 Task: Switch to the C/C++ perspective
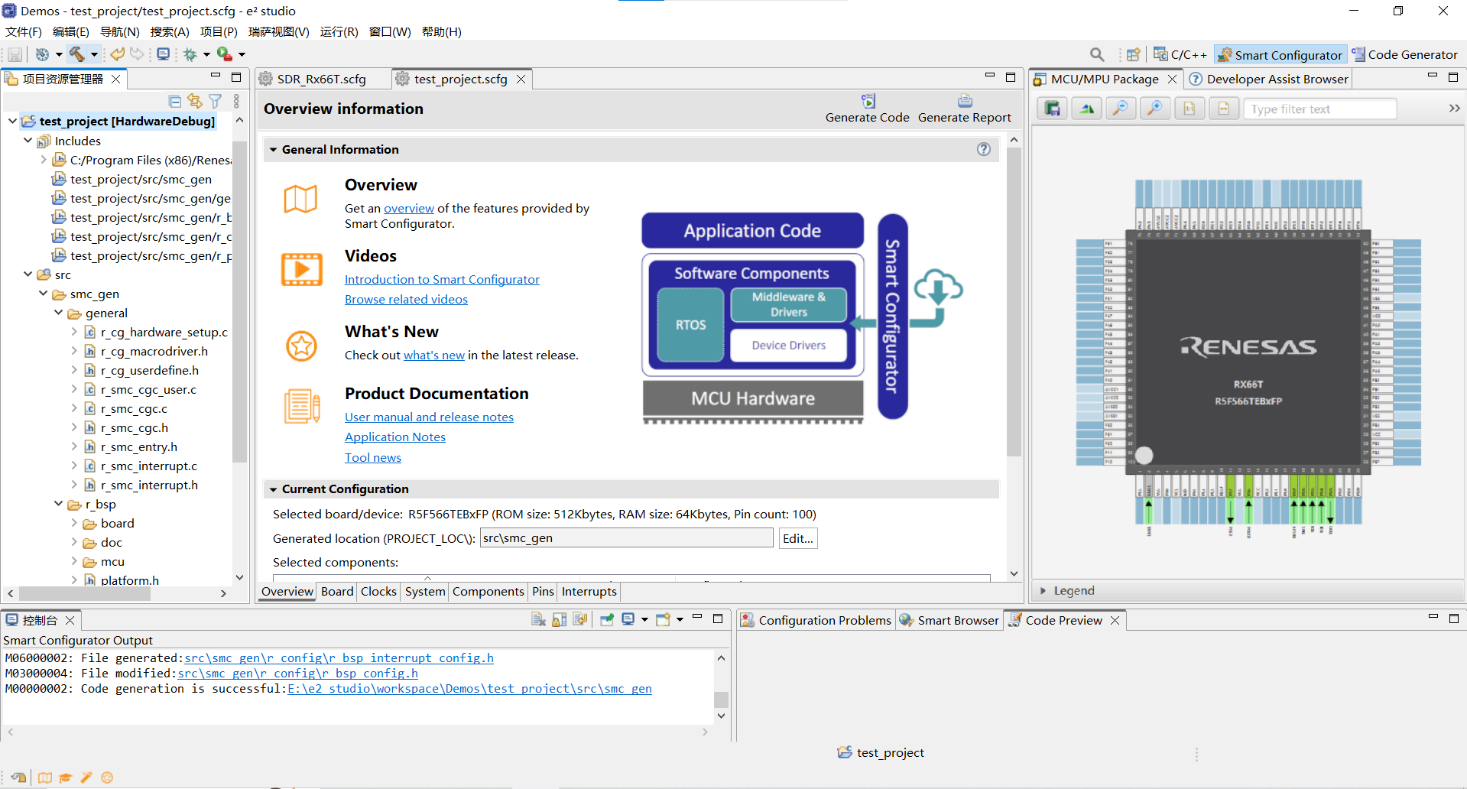(1180, 54)
